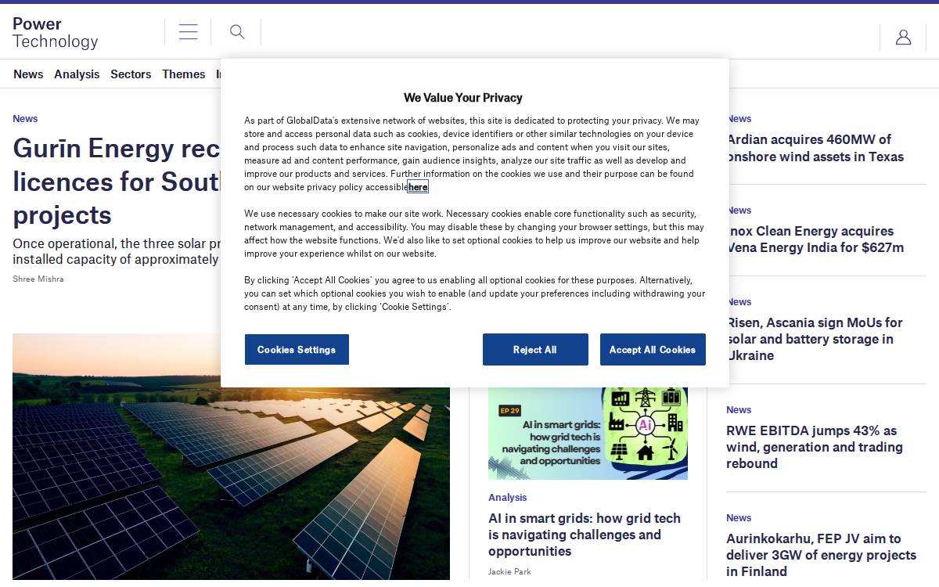Open Gurīn Energy headline article
Screen dimensions: 939x587
point(117,182)
